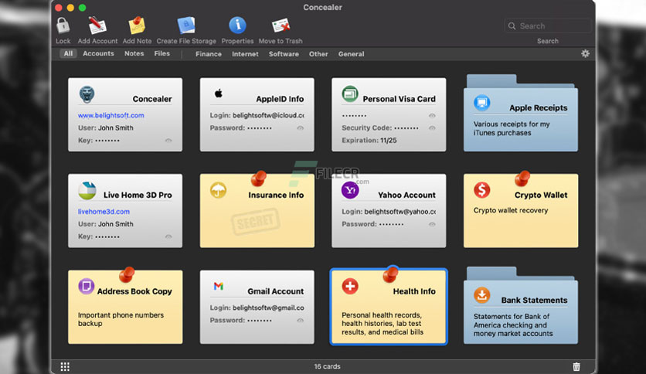Open the settings gear in filter bar
Viewport: 646px width, 374px height.
coord(585,53)
